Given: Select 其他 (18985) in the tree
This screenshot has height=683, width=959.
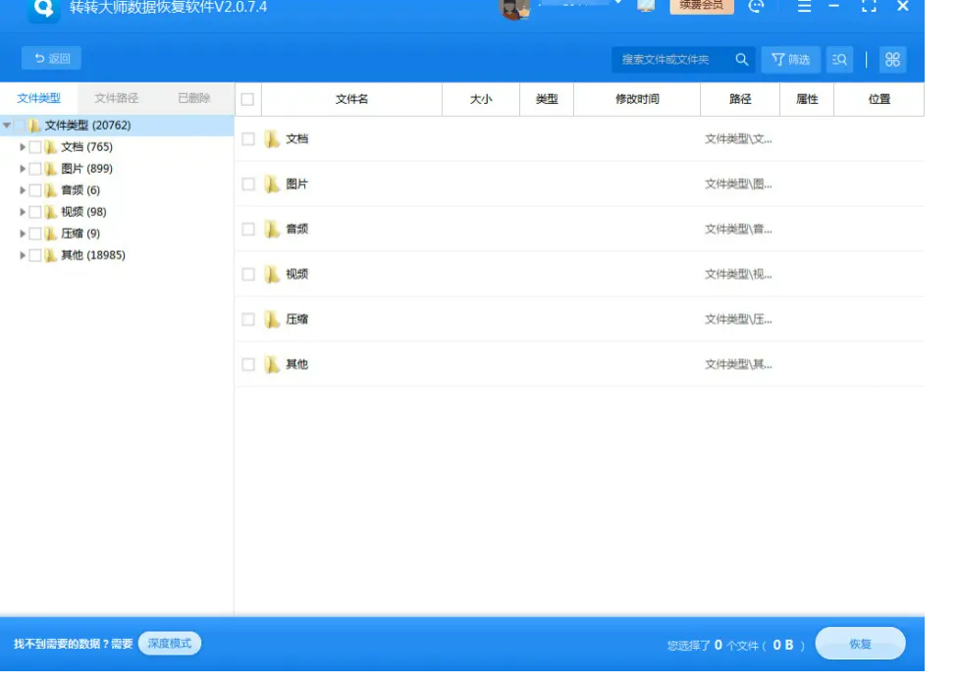Looking at the screenshot, I should [x=93, y=255].
